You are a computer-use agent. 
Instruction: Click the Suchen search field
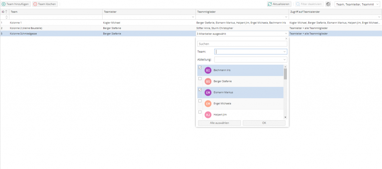tap(242, 44)
